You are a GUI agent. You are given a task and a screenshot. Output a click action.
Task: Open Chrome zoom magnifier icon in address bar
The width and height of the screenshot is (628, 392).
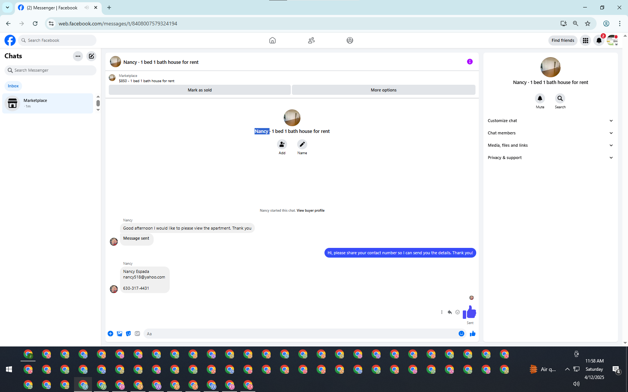[x=576, y=24]
